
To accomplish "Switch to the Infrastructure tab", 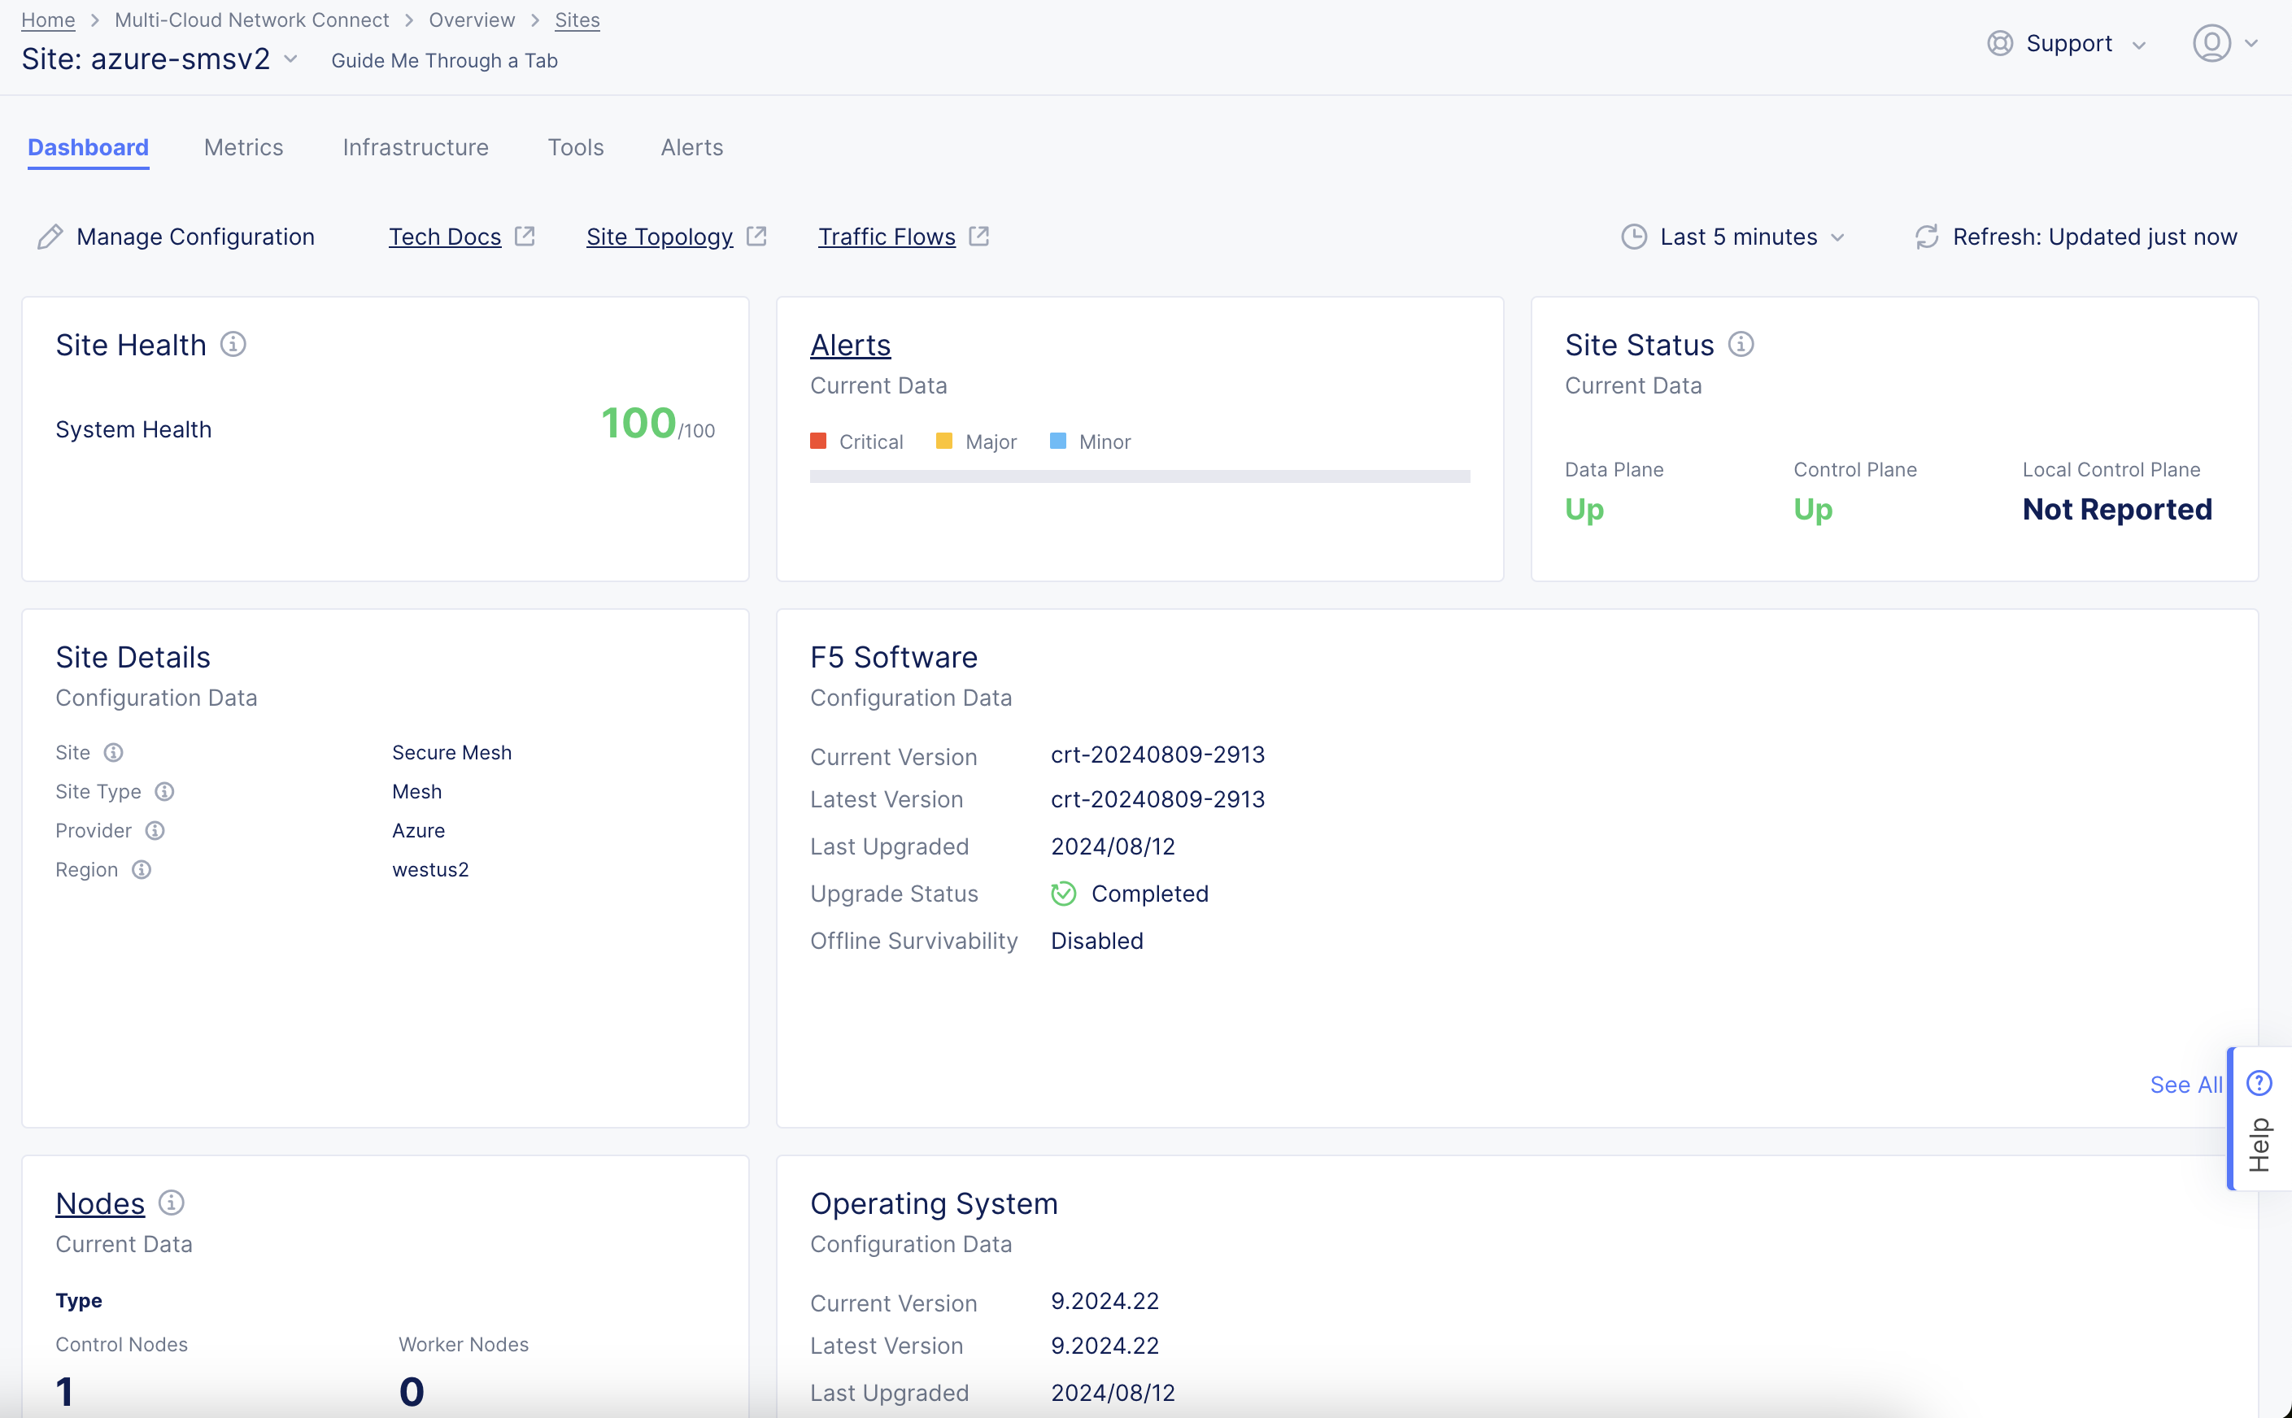I will (416, 147).
